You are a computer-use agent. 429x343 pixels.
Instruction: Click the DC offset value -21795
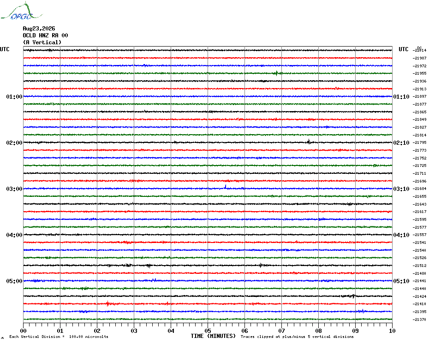(419, 142)
